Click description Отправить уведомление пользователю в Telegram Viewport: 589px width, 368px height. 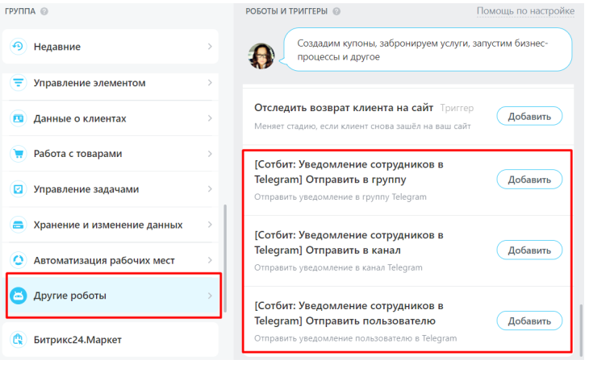(x=355, y=338)
